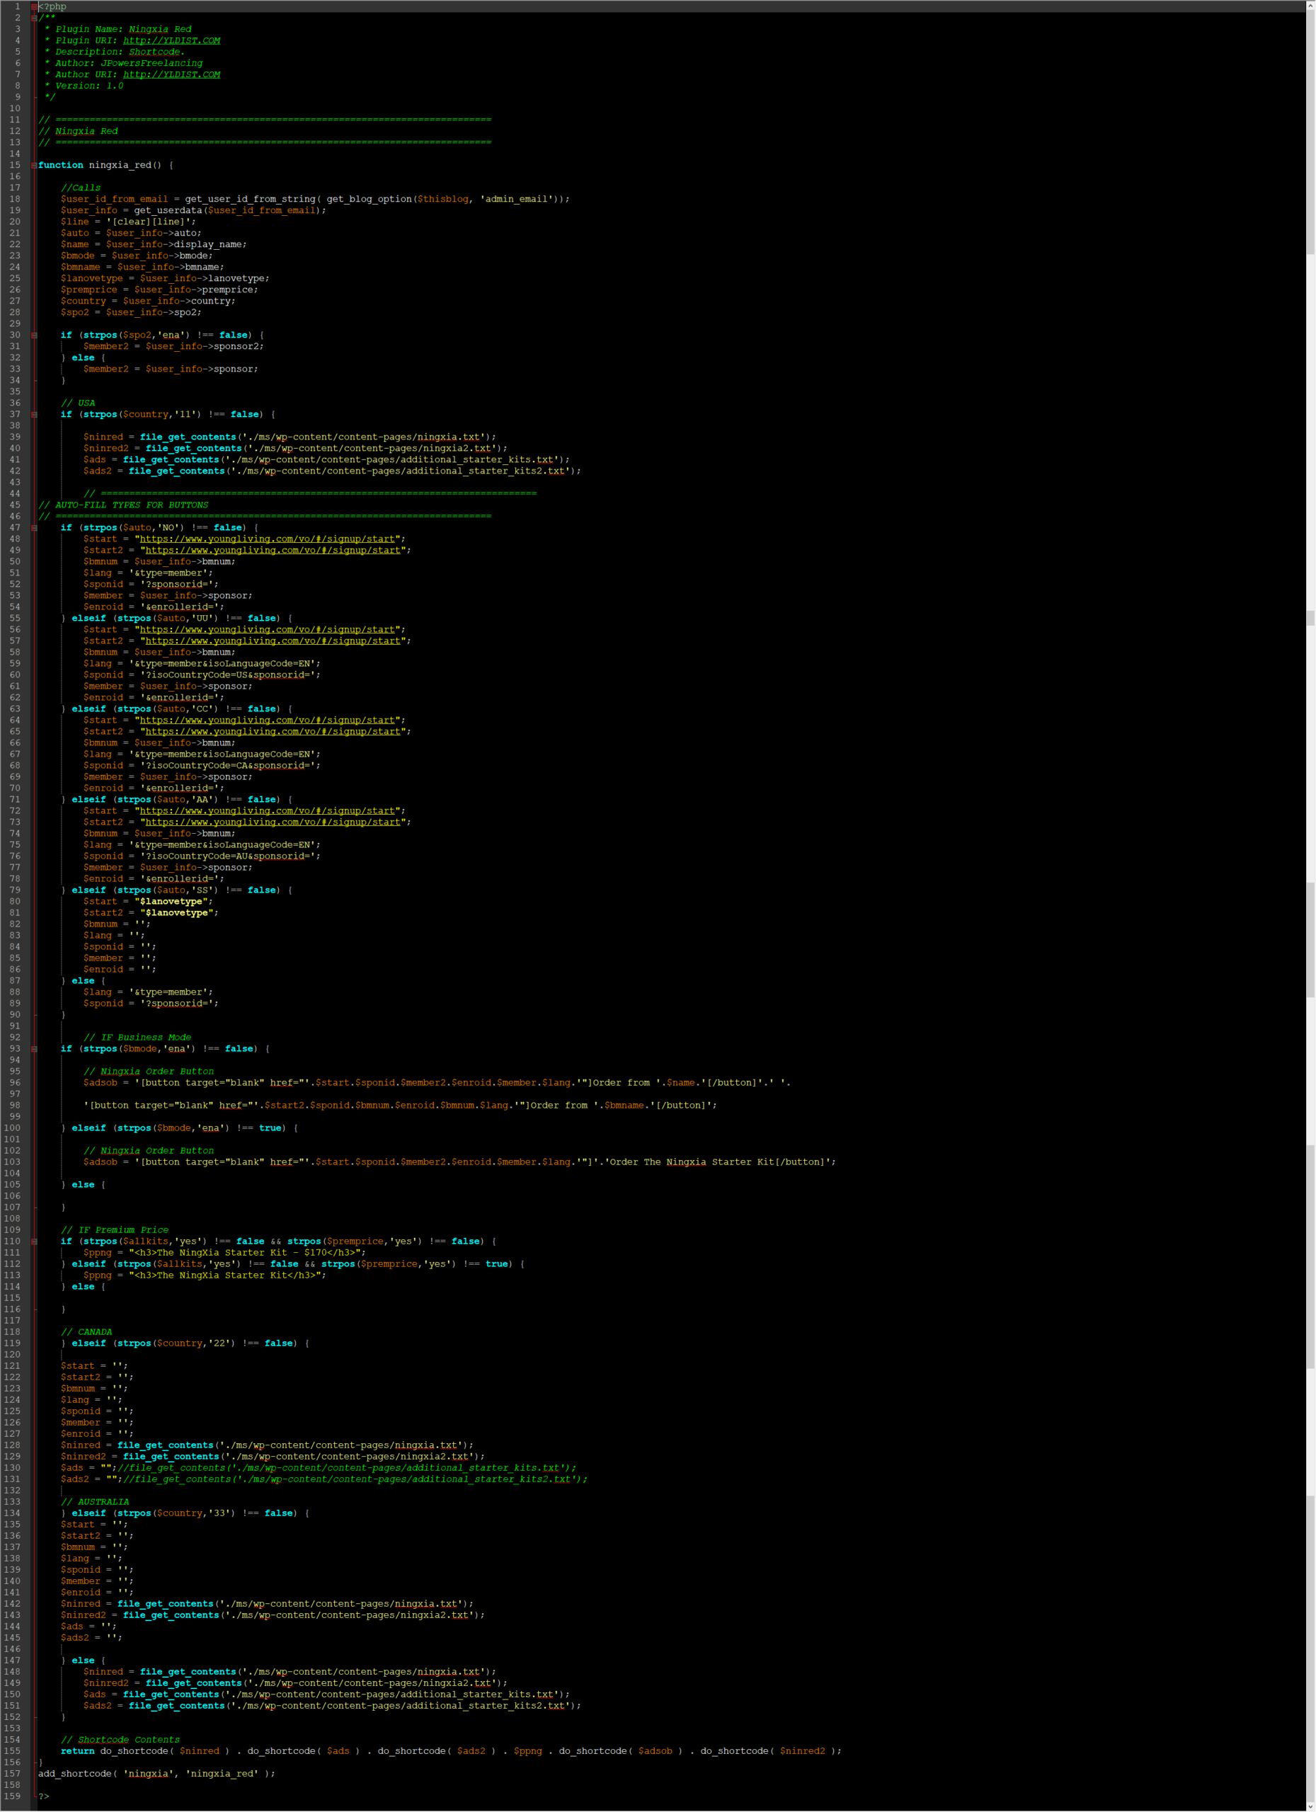Screen dimensions: 1316x1812
Task: Open the Plugin URI http://YLDIST.COM link
Action: (171, 41)
